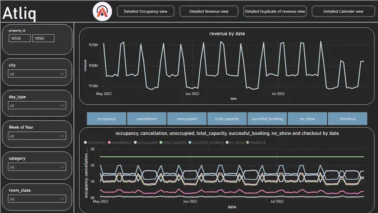Click 'Jul 2022' on revenue chart axis
This screenshot has height=213, width=378.
pyautogui.click(x=278, y=93)
